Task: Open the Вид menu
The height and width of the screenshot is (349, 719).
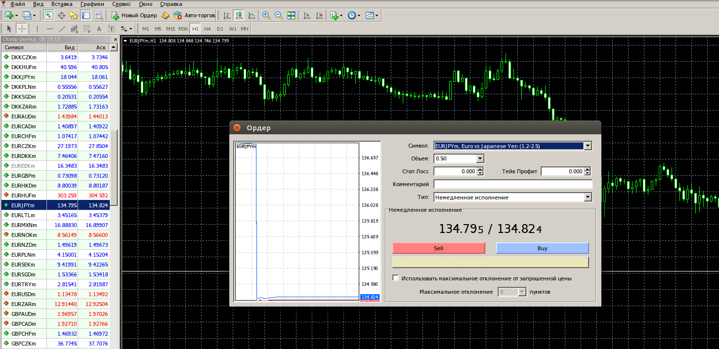Action: [38, 4]
